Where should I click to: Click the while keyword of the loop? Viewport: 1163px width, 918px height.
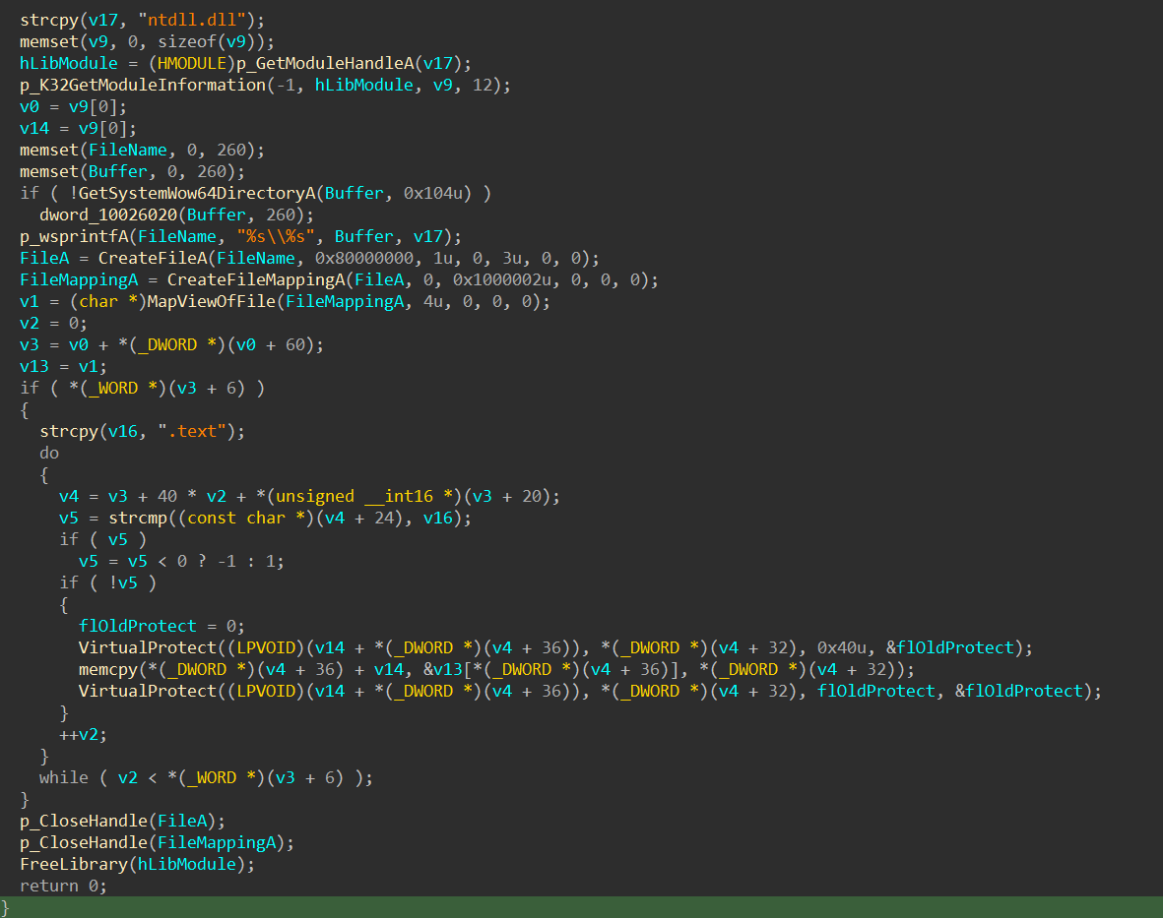click(x=63, y=777)
